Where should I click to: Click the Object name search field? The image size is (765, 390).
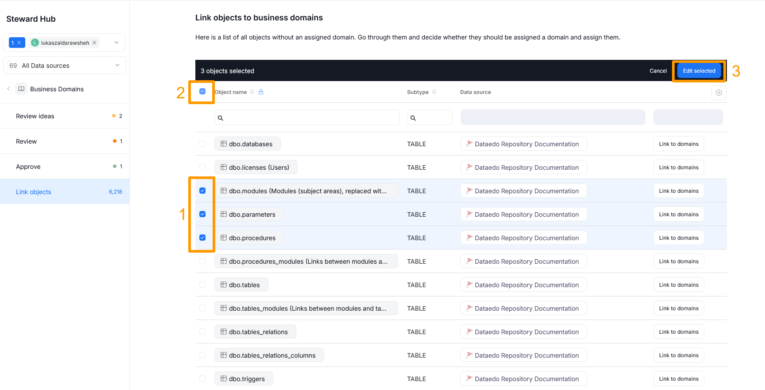pyautogui.click(x=307, y=118)
